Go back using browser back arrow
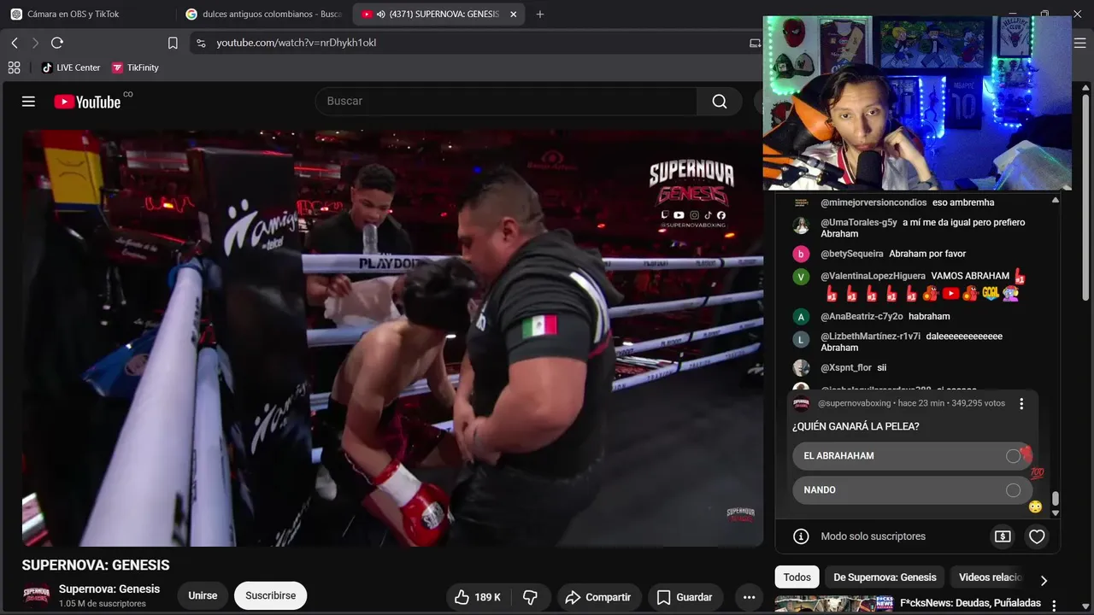Image resolution: width=1094 pixels, height=615 pixels. pyautogui.click(x=15, y=43)
